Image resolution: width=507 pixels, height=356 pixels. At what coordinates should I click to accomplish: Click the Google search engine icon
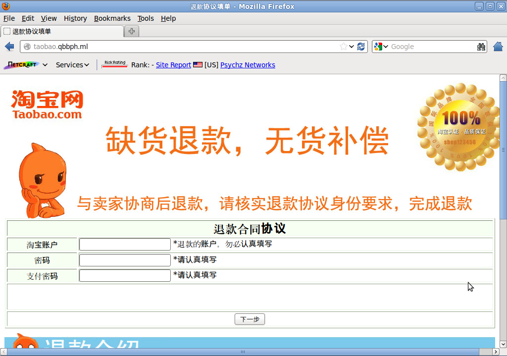378,47
